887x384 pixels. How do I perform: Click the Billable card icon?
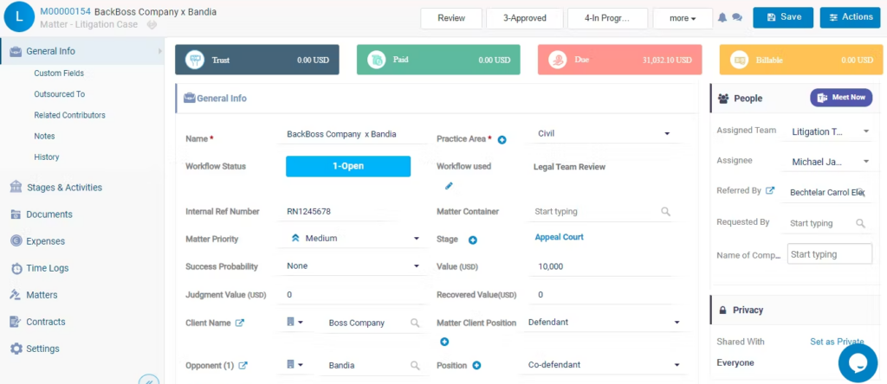coord(740,60)
